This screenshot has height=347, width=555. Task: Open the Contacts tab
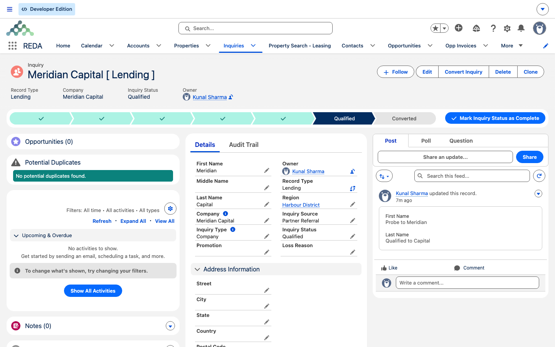click(x=352, y=45)
